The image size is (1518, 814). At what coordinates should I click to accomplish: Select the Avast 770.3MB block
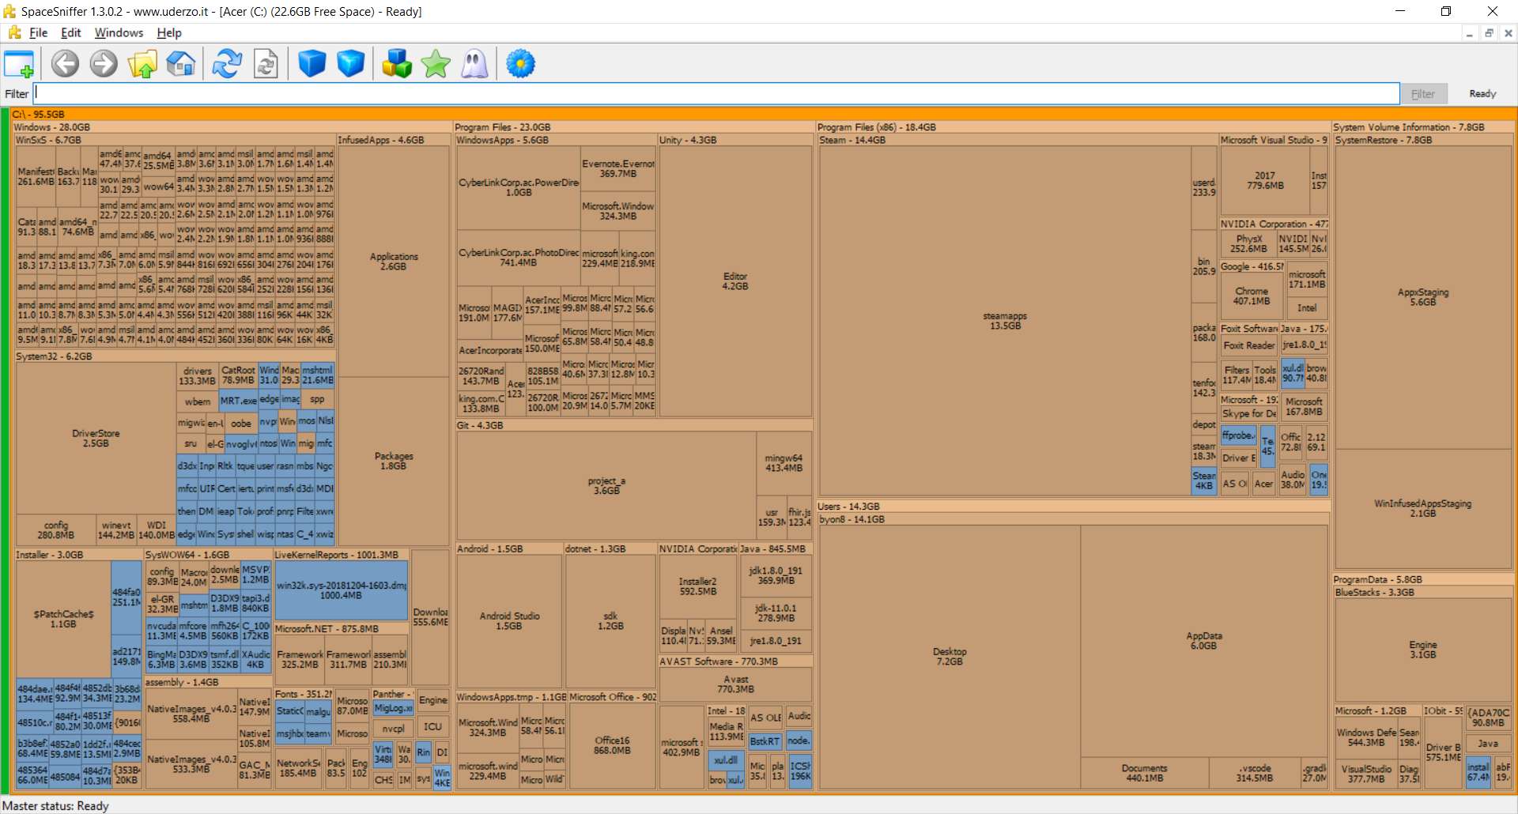point(736,684)
